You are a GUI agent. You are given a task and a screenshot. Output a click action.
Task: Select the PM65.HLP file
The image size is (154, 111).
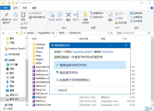pos(40,97)
